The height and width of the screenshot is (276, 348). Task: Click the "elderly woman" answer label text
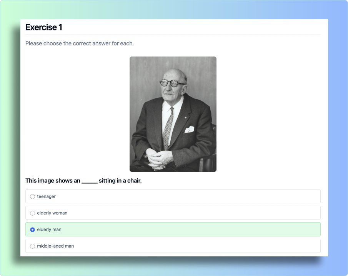pyautogui.click(x=52, y=213)
